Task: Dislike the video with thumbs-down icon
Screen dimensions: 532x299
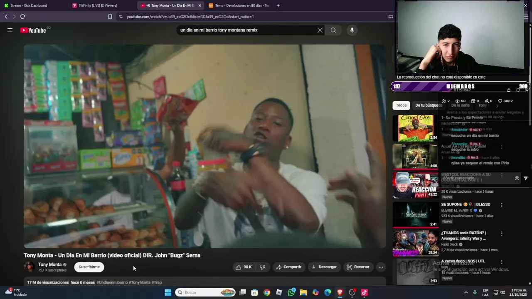Action: coord(262,267)
